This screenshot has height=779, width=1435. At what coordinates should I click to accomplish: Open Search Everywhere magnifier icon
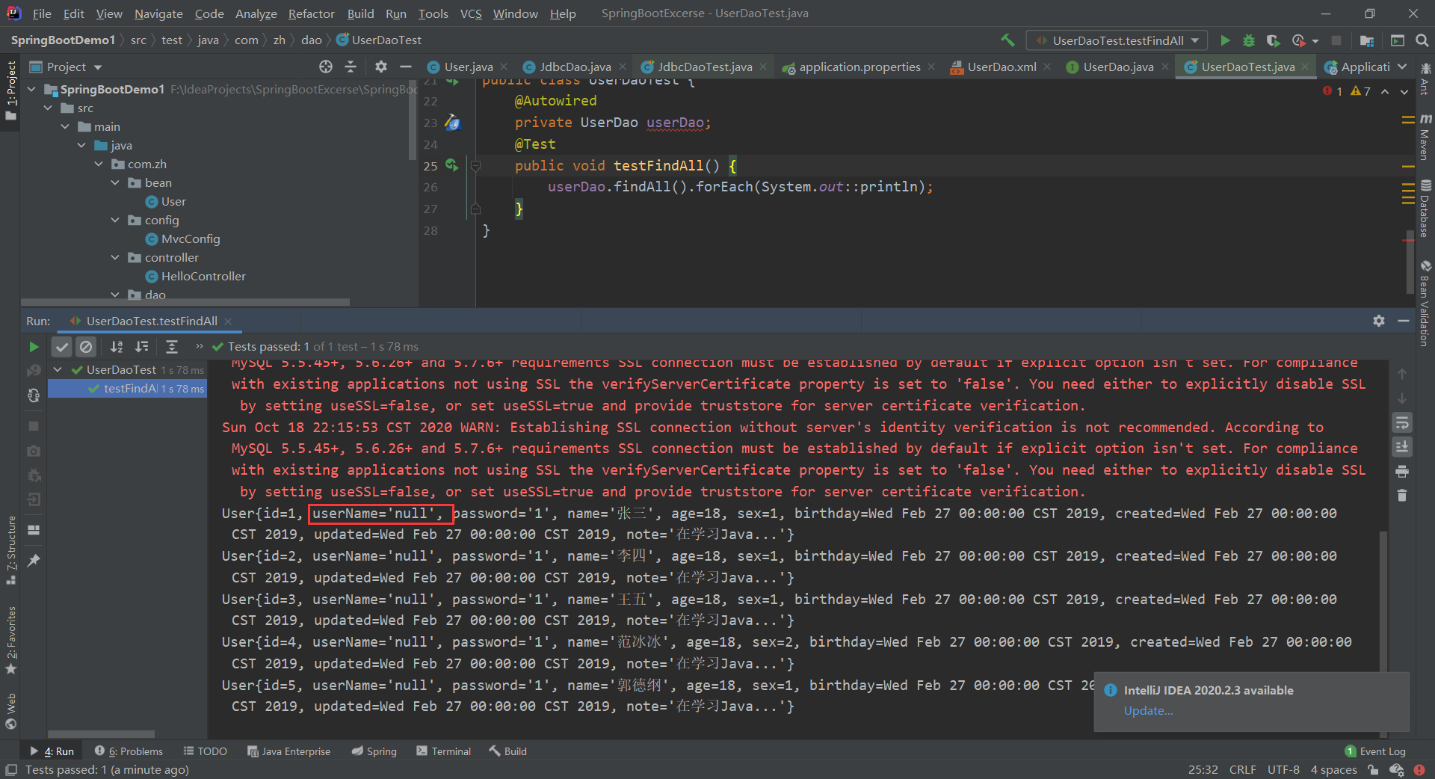[x=1422, y=40]
